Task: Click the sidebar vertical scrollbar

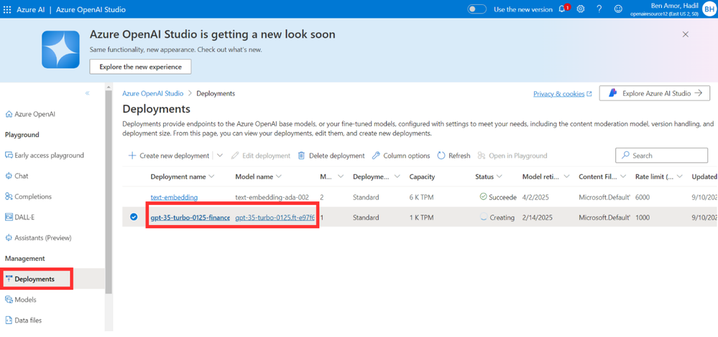Action: tap(109, 191)
